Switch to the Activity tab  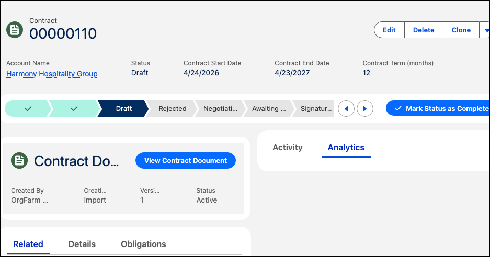click(288, 147)
